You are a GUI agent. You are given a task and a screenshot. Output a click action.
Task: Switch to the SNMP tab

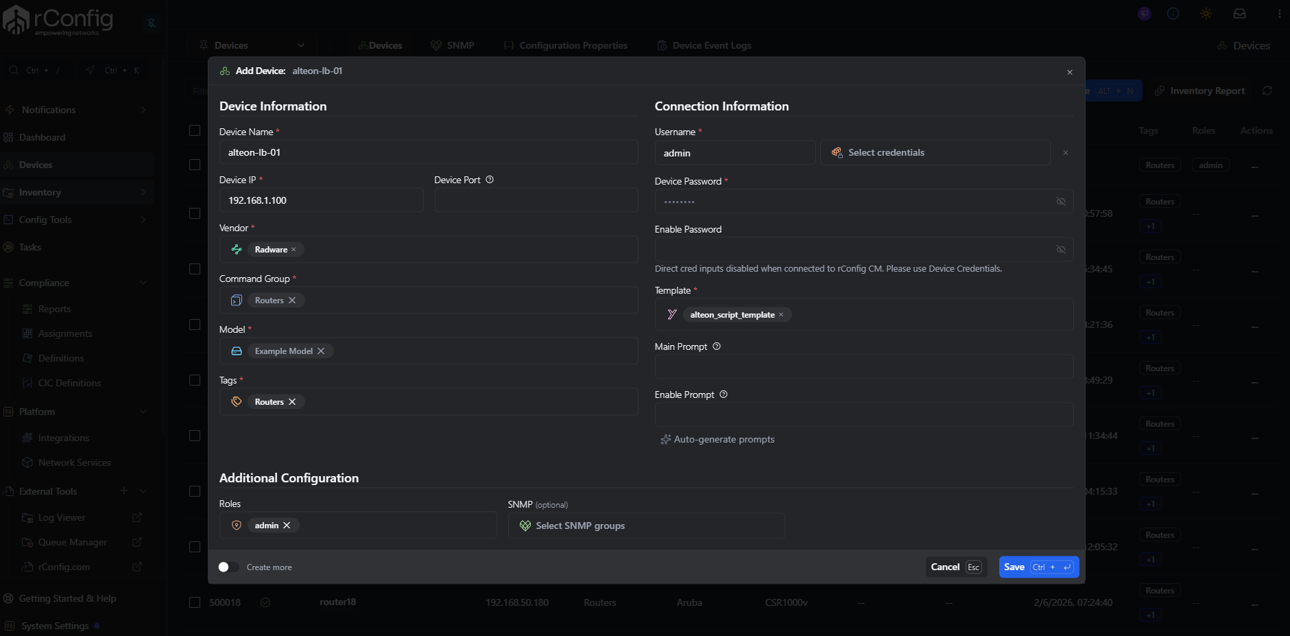click(453, 45)
